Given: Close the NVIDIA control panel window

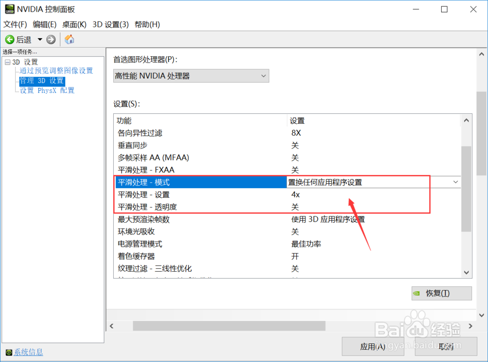Looking at the screenshot, I should click(473, 9).
